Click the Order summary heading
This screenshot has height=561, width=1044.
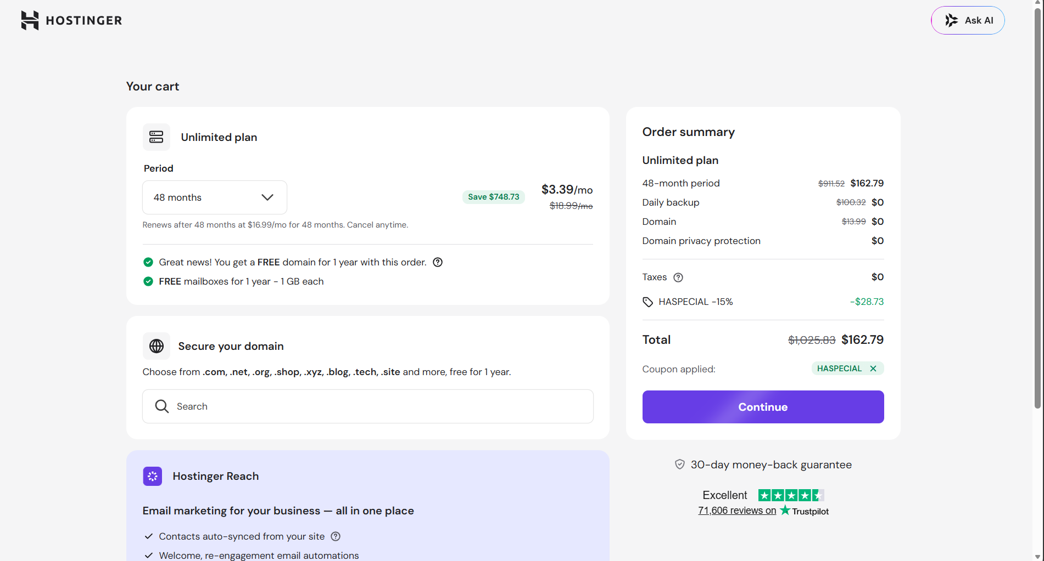point(689,132)
